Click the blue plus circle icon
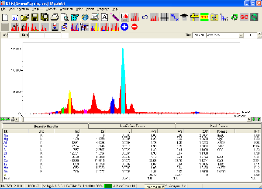The image size is (262, 189). tap(124, 27)
